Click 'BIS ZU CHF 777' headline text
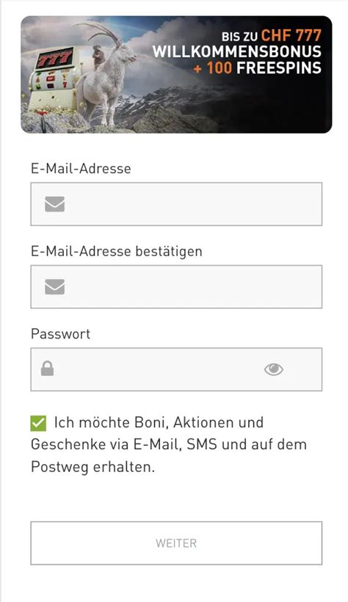The width and height of the screenshot is (348, 602). pyautogui.click(x=271, y=36)
